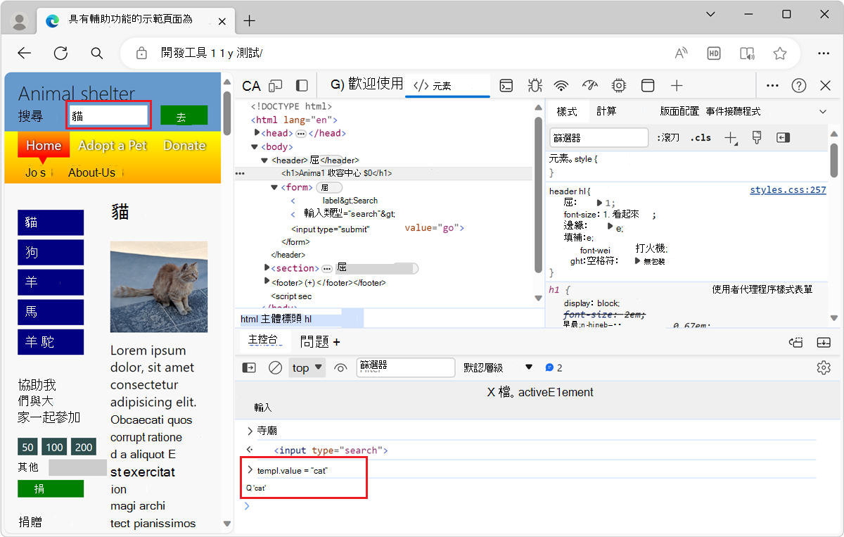
Task: Collapse the header element node
Action: tap(264, 160)
